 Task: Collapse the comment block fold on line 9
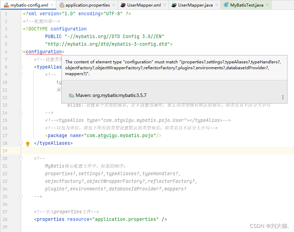(21, 75)
